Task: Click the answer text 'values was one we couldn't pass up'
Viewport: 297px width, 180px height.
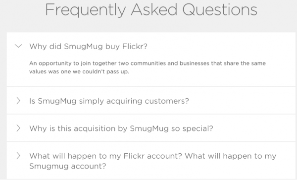Action: 79,72
